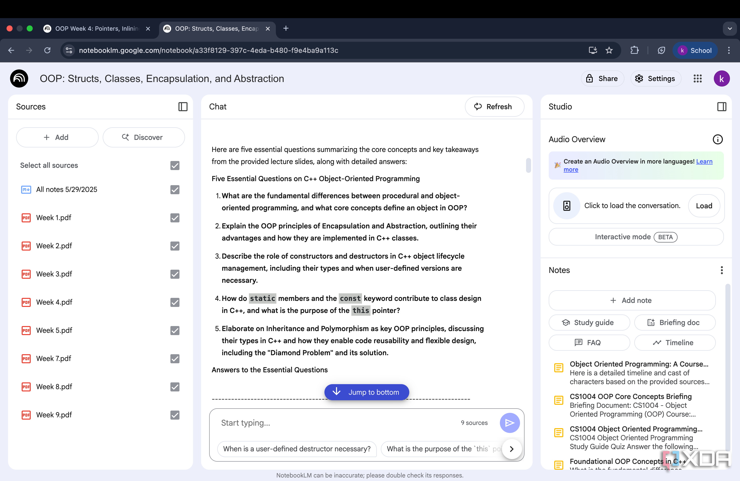This screenshot has height=481, width=740.
Task: Jump to bottom of chat
Action: tap(366, 392)
